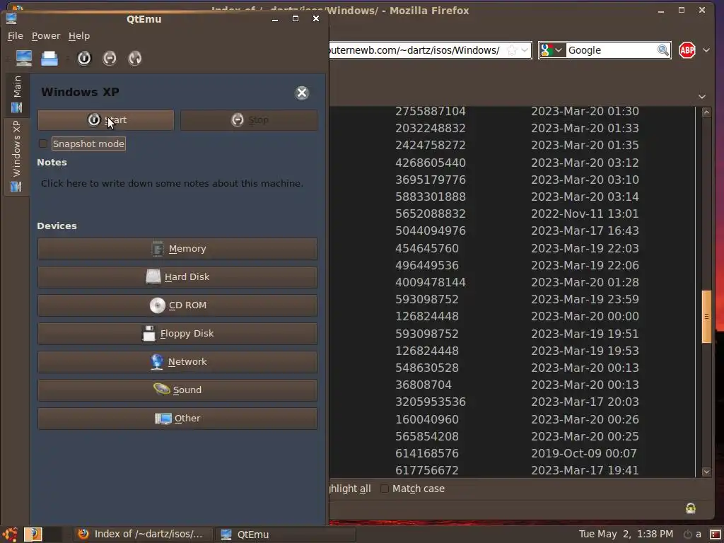Expand the Network device settings
The width and height of the screenshot is (724, 543).
tap(177, 362)
